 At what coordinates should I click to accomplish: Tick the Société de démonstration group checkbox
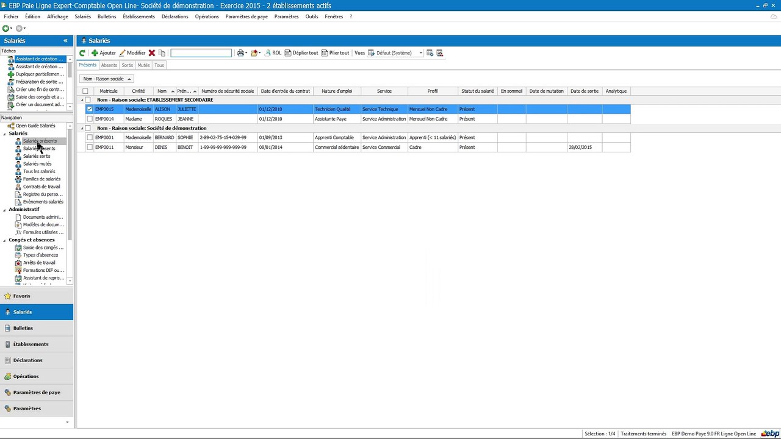click(x=88, y=128)
